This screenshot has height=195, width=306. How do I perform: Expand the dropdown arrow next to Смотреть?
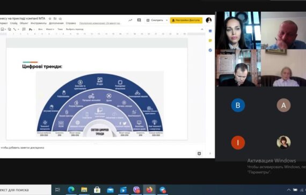(x=166, y=20)
